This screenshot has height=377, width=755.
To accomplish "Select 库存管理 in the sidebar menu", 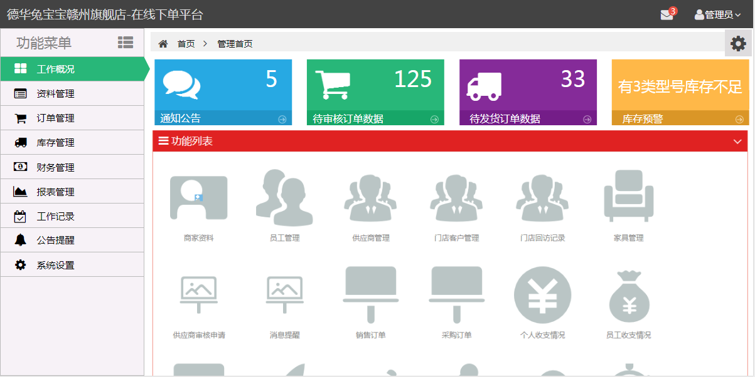I will [55, 143].
